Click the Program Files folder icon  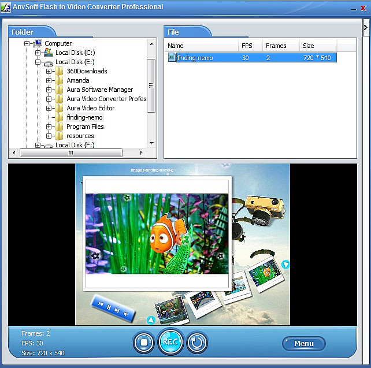pyautogui.click(x=59, y=127)
